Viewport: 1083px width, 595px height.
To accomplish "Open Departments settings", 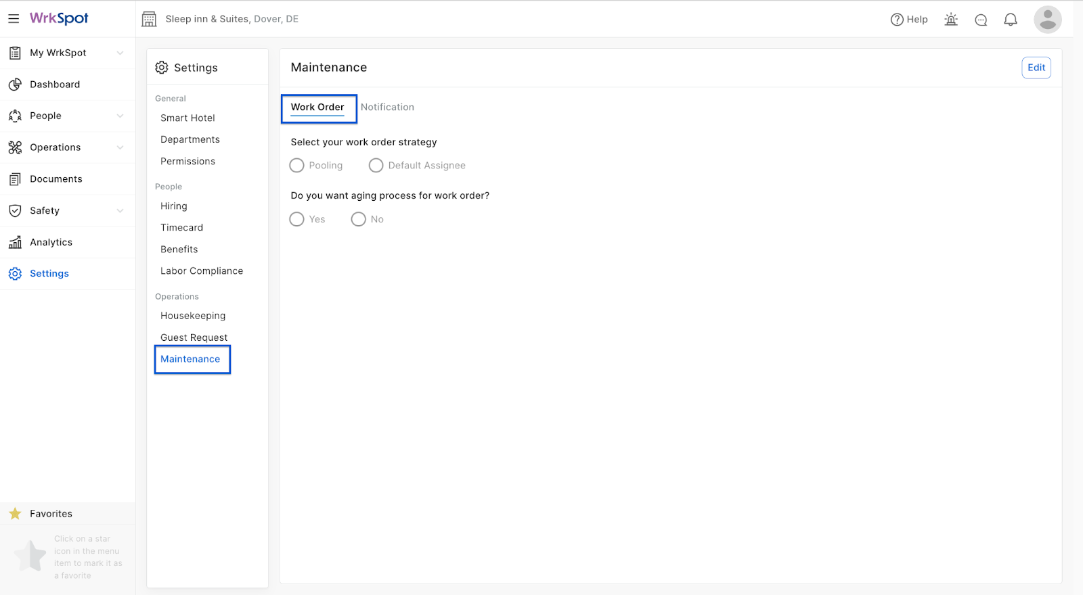I will tap(190, 140).
